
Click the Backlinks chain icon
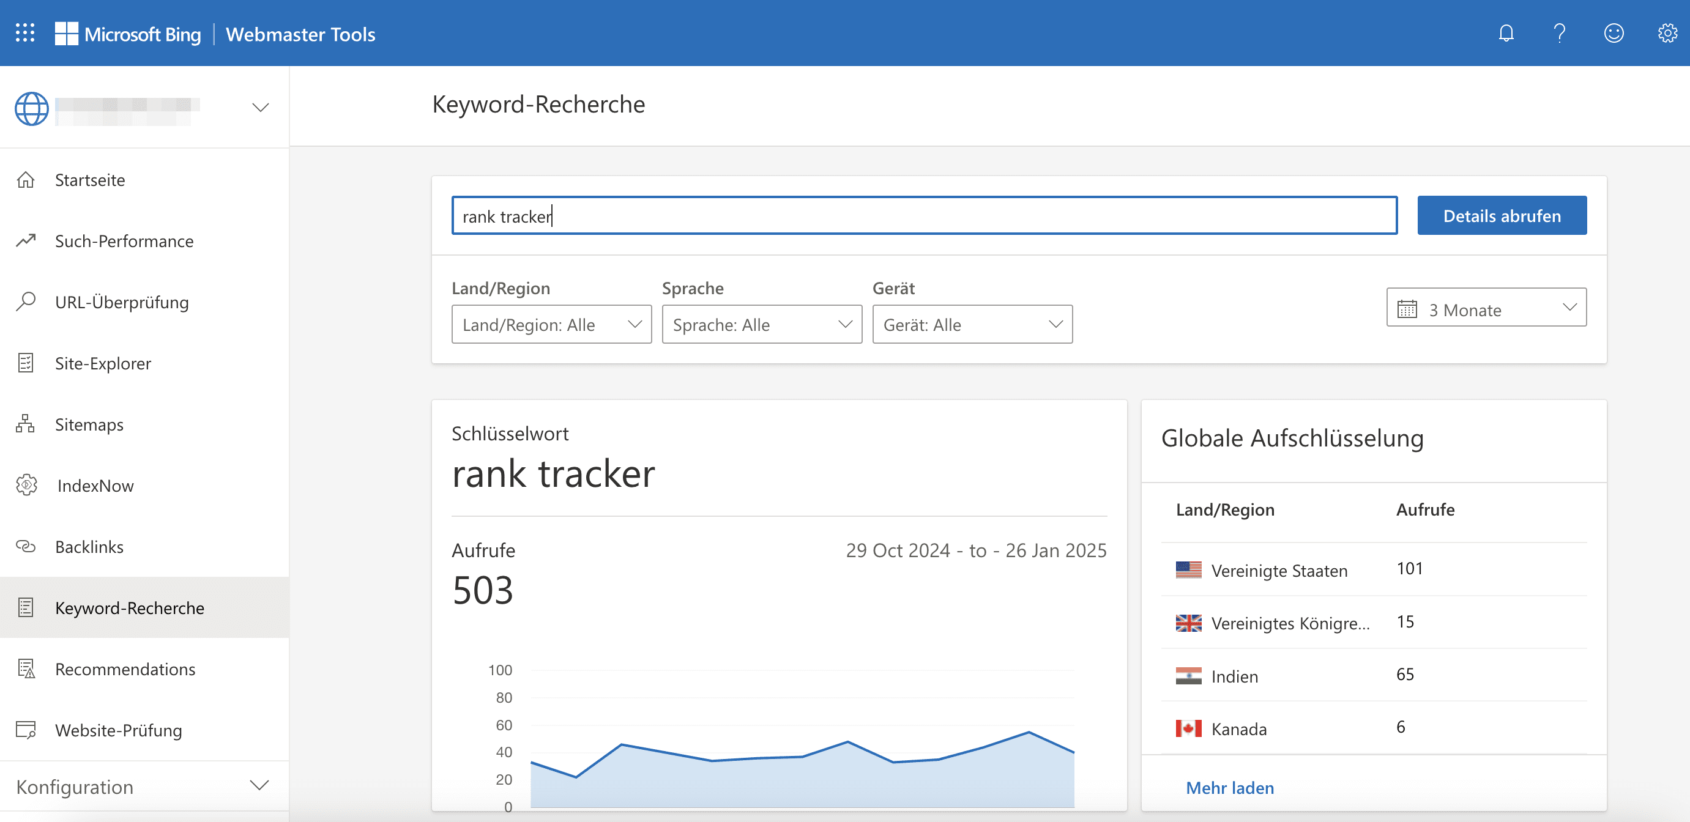pyautogui.click(x=26, y=546)
